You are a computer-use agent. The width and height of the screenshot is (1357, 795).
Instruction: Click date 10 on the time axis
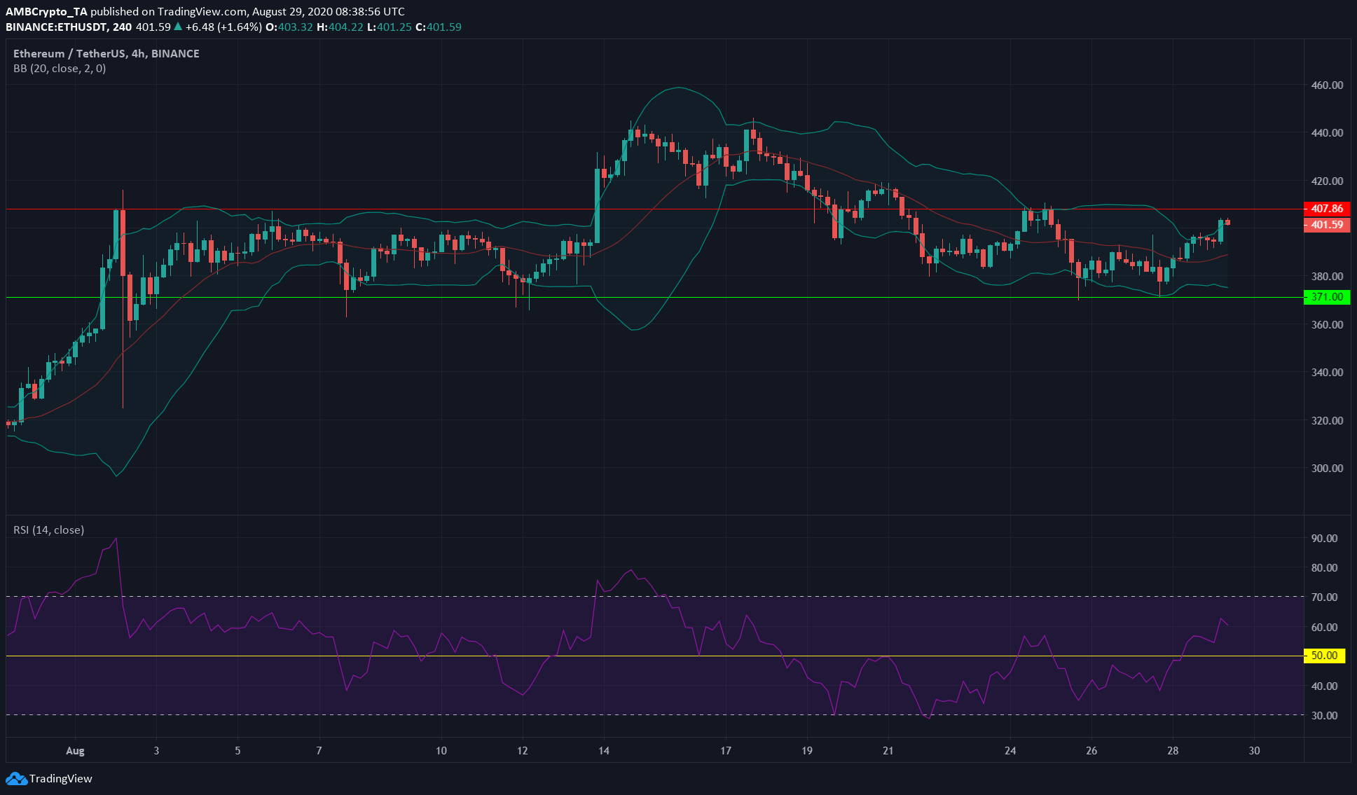tap(441, 751)
